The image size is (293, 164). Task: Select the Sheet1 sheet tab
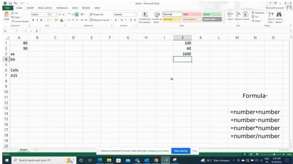coord(23,150)
